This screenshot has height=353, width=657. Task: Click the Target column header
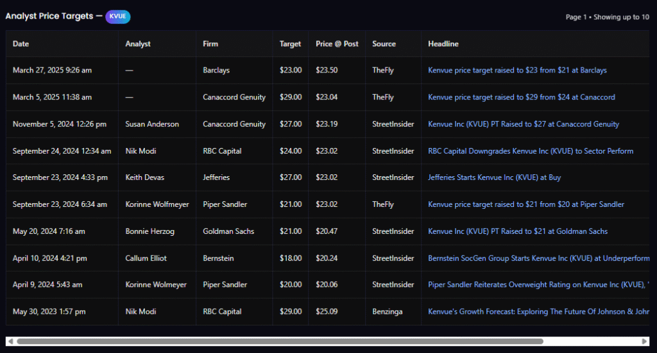290,44
